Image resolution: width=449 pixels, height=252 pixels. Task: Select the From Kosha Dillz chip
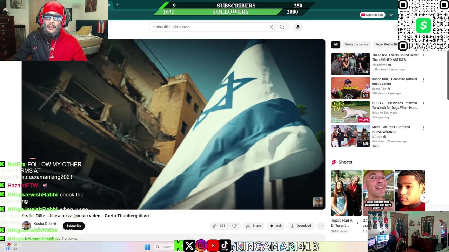pyautogui.click(x=386, y=44)
